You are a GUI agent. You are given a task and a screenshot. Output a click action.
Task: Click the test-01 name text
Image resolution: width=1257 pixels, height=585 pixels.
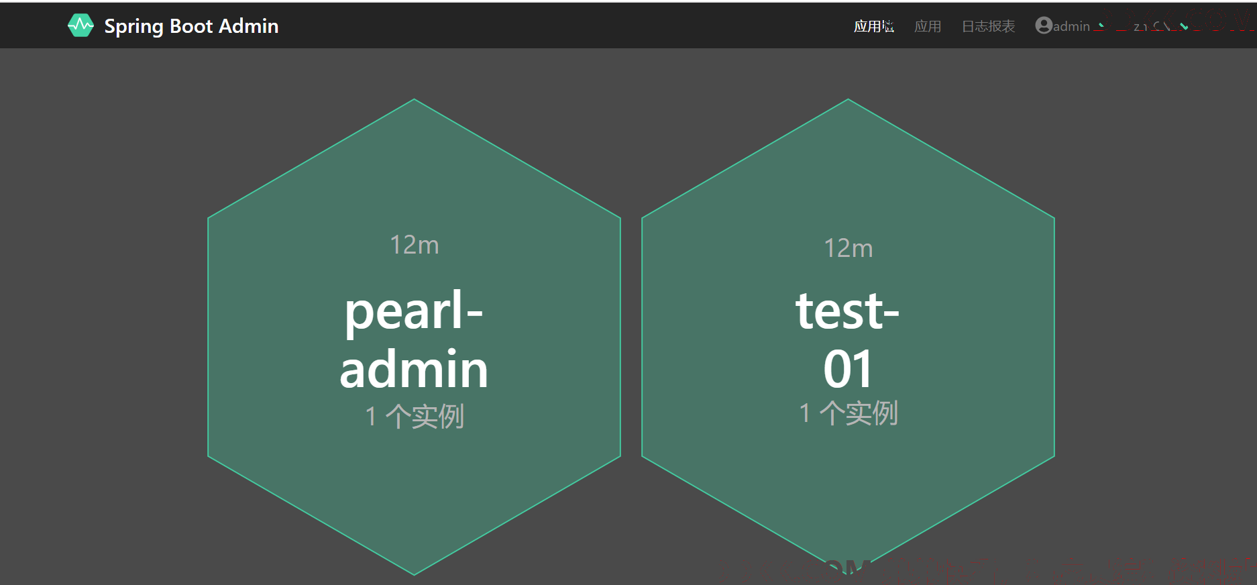848,339
